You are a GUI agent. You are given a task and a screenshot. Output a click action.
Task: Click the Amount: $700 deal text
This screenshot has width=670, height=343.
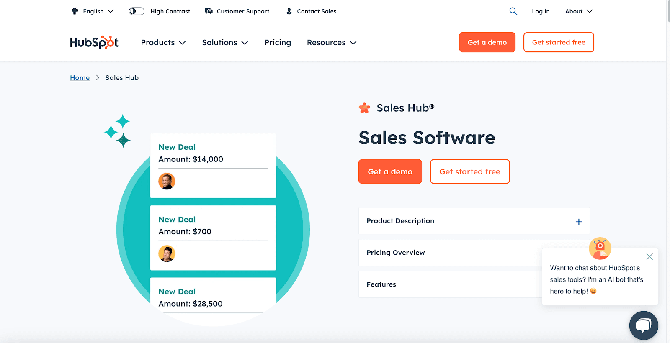[185, 232]
